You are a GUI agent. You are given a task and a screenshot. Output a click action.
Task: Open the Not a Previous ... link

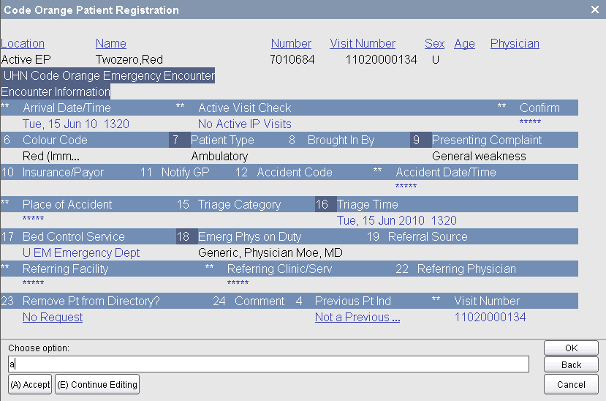tap(357, 317)
